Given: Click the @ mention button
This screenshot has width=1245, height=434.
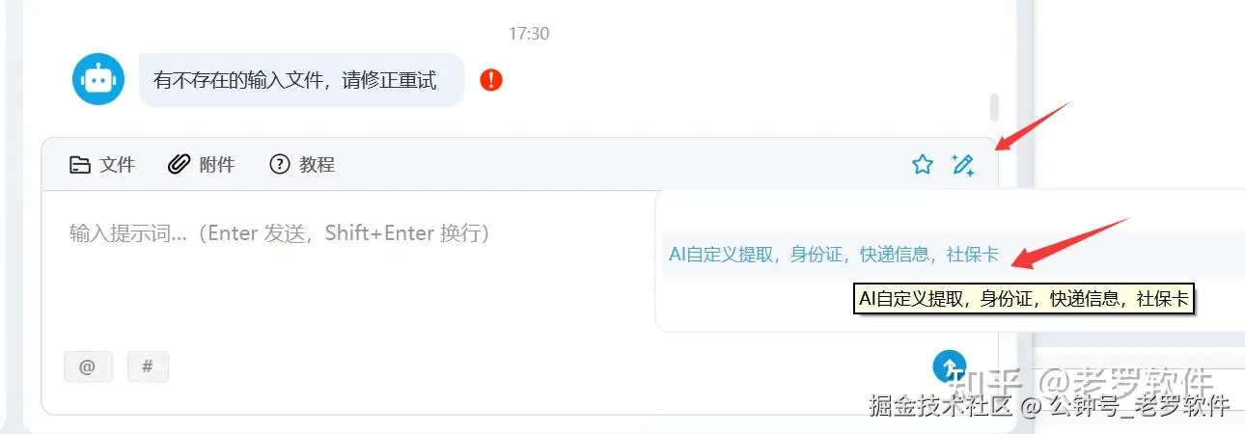Looking at the screenshot, I should pos(88,366).
